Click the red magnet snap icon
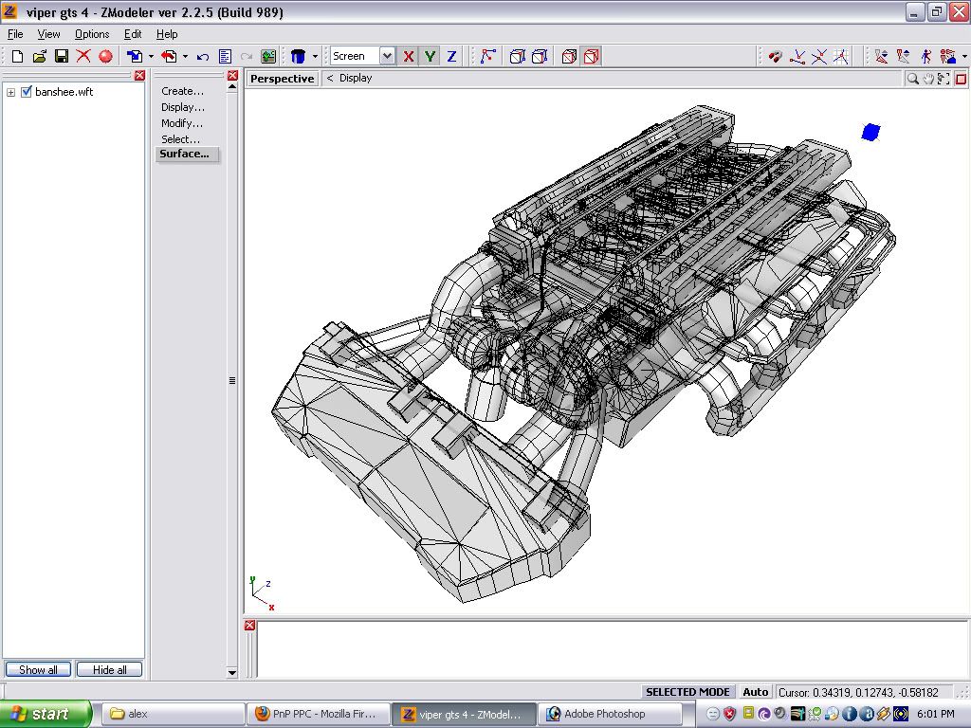The image size is (971, 728). click(x=775, y=57)
